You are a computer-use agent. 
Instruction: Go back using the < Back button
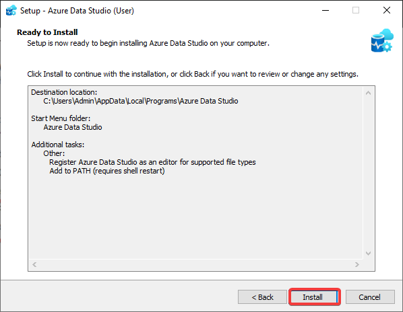click(262, 297)
